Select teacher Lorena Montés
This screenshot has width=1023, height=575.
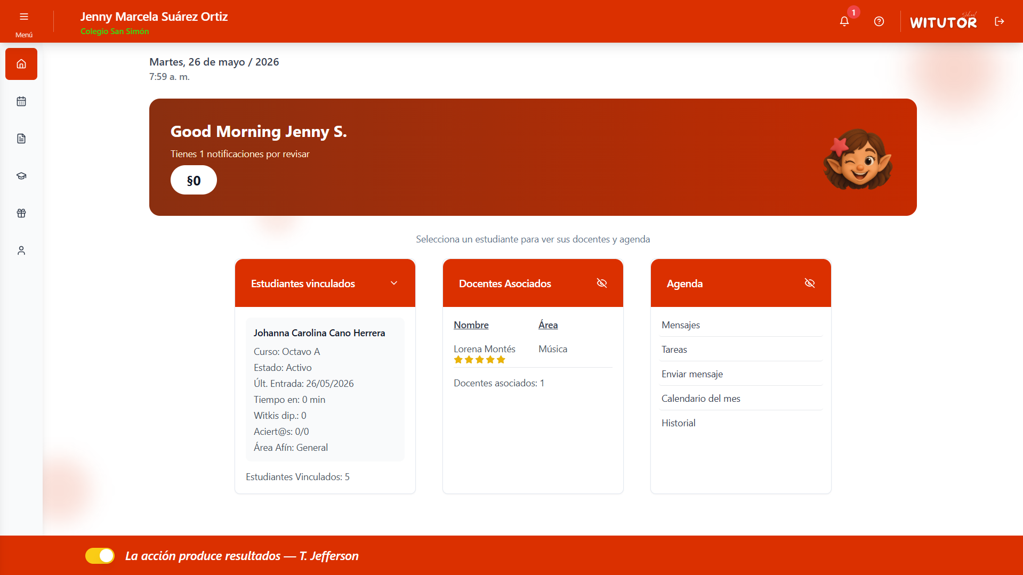[x=485, y=349]
